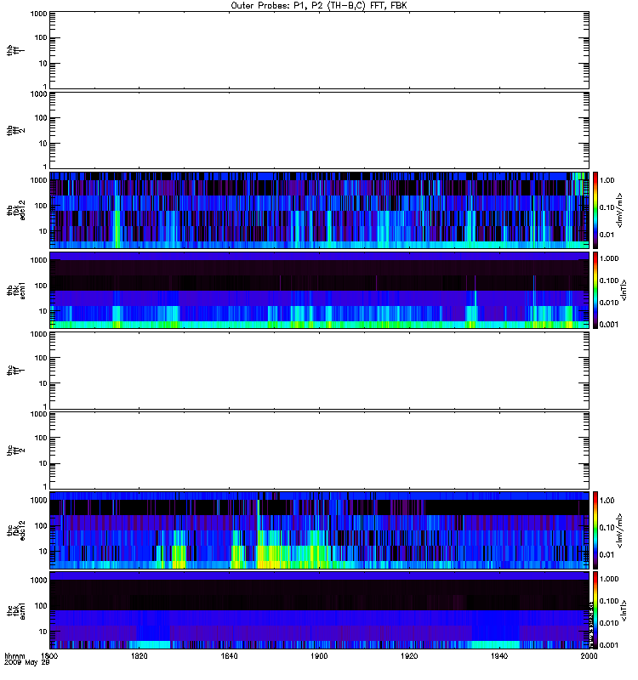Screen dimensions: 638x680
Task: Click the thc fbk edc12 color bar
Action: pos(595,530)
